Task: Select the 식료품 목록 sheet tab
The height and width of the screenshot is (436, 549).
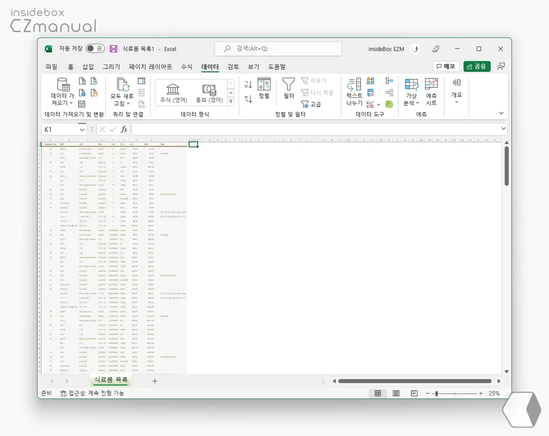Action: (x=111, y=380)
